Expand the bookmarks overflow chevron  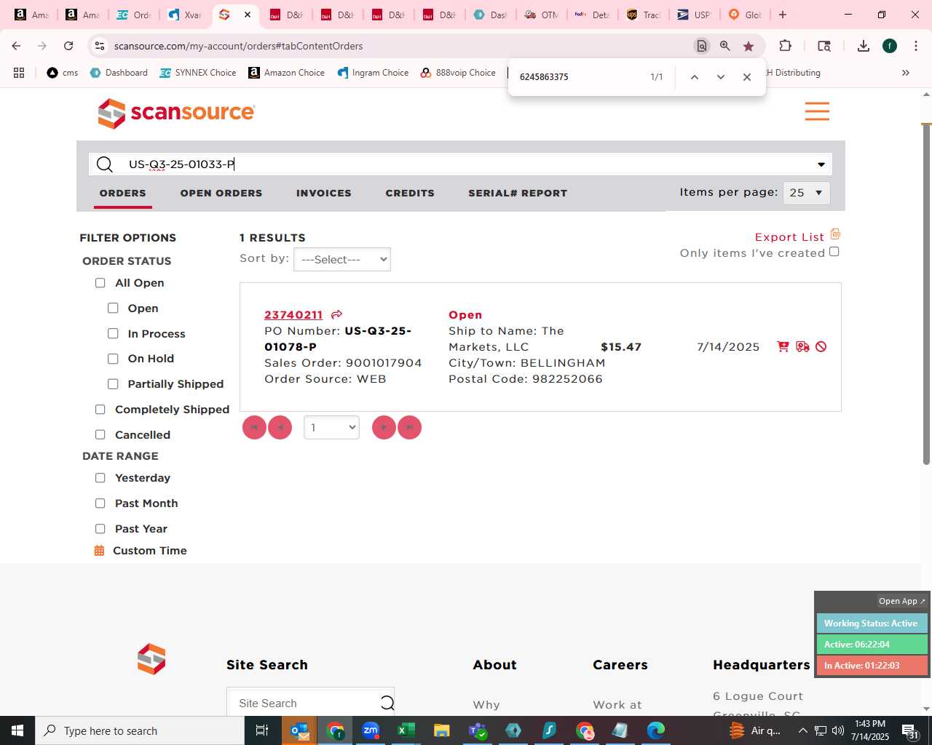(x=906, y=73)
